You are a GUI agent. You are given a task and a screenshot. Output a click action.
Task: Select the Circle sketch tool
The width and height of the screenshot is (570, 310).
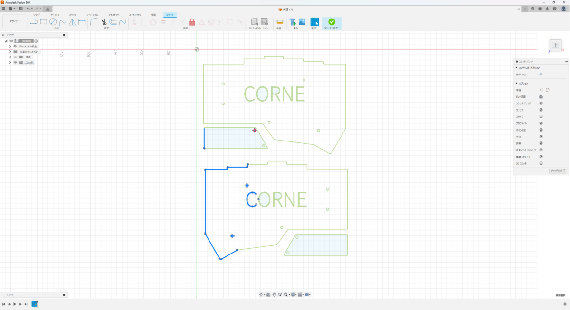[x=53, y=22]
